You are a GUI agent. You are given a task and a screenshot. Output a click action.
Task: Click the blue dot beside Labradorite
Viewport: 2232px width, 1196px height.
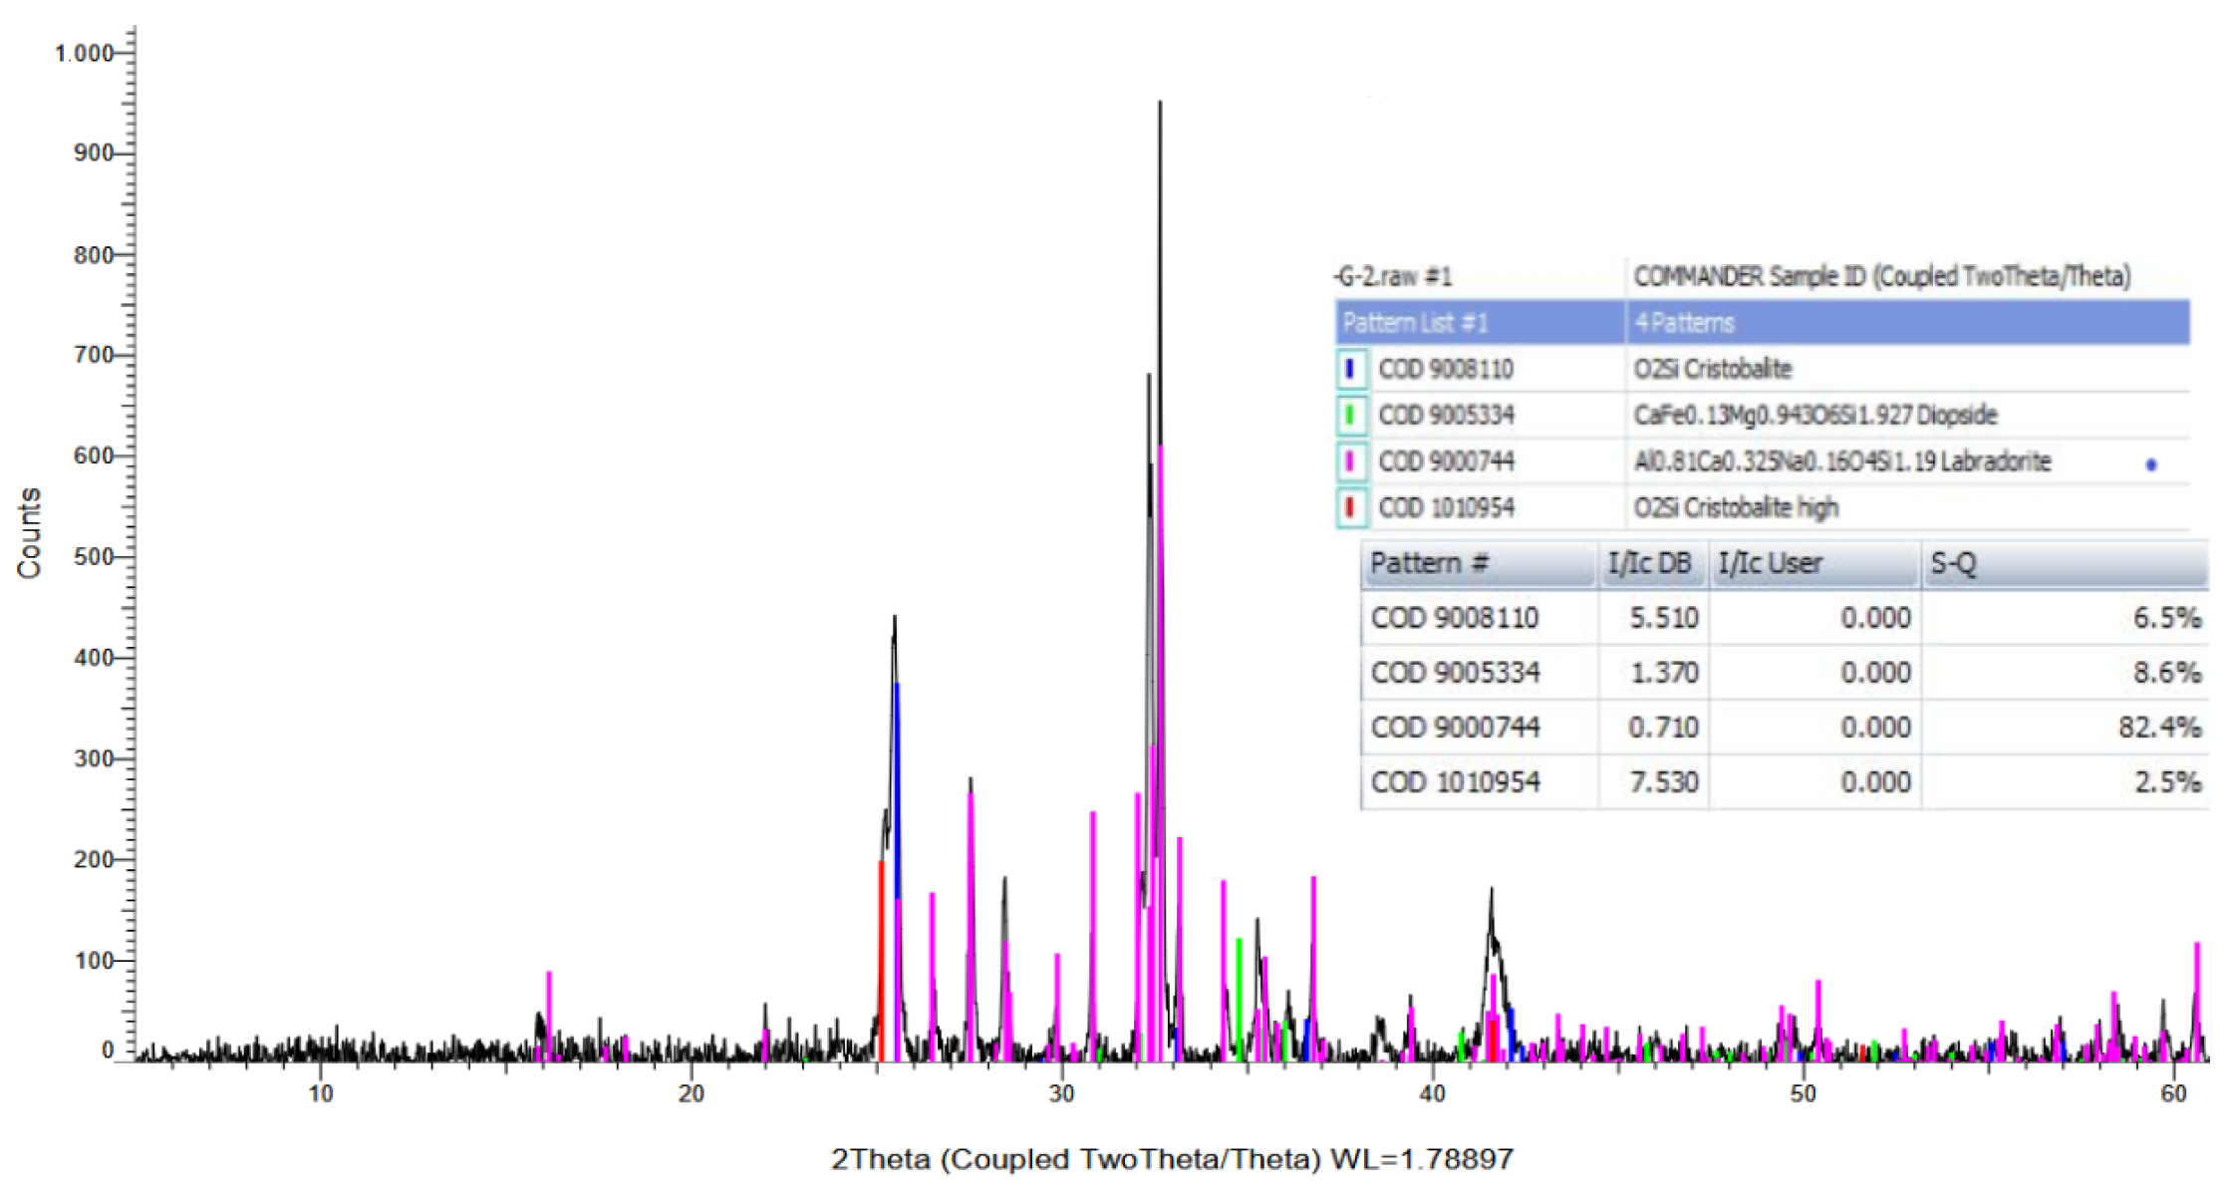(2151, 464)
